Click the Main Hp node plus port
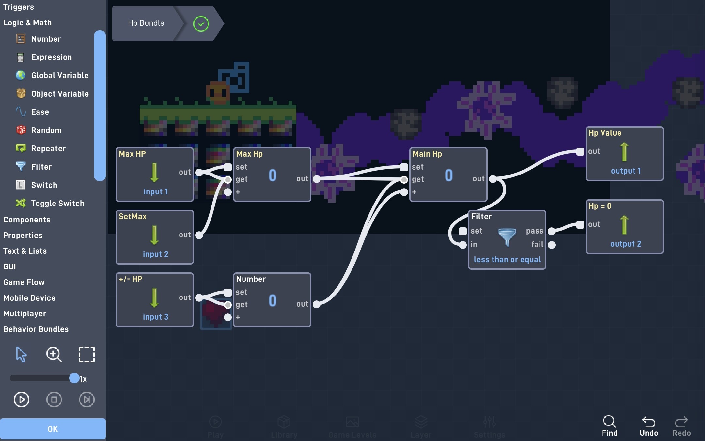 [404, 192]
